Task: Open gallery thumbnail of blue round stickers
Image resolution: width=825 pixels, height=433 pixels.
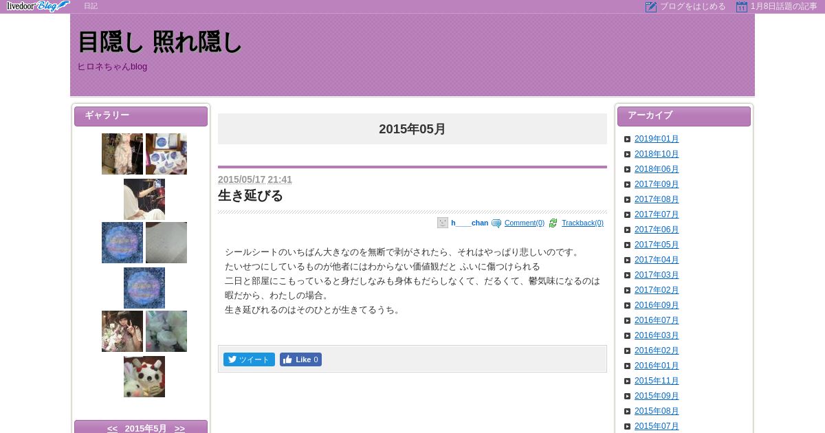Action: pos(166,154)
